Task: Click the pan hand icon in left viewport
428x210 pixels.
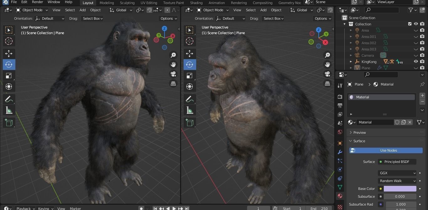Action: click(173, 65)
